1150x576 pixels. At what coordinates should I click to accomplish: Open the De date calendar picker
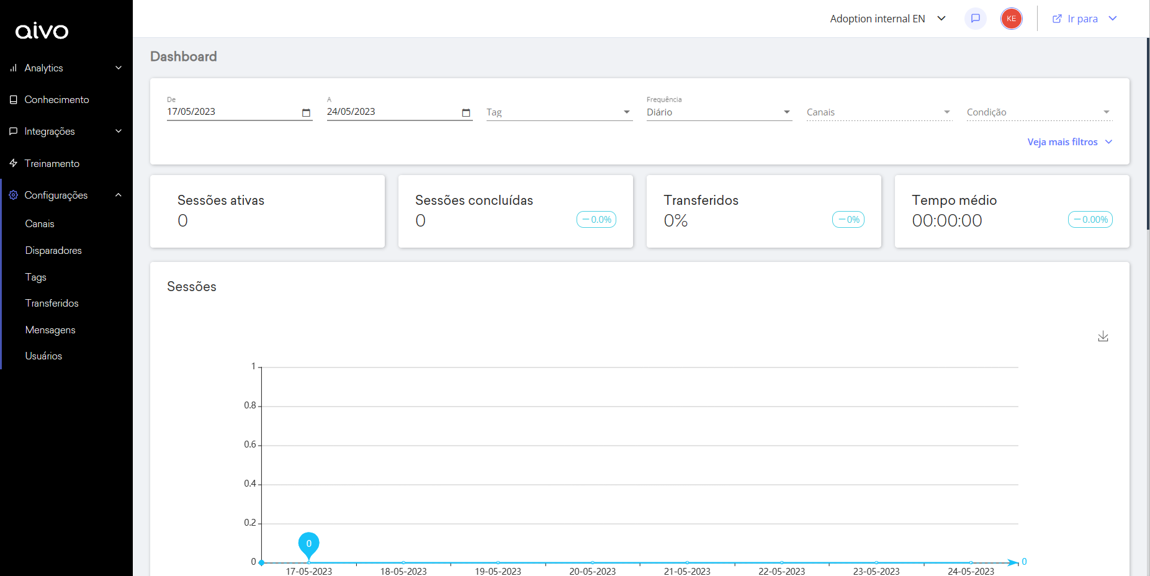point(306,112)
